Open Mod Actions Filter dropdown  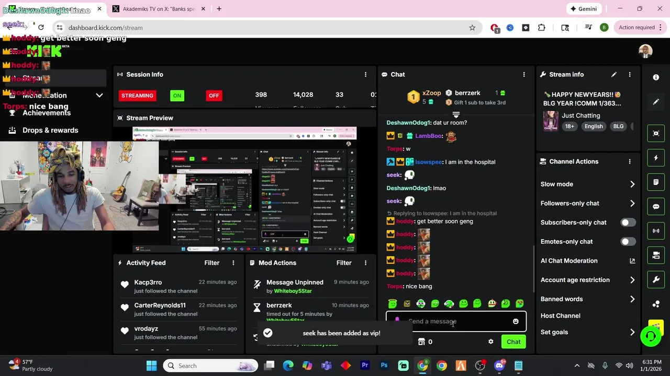[344, 263]
